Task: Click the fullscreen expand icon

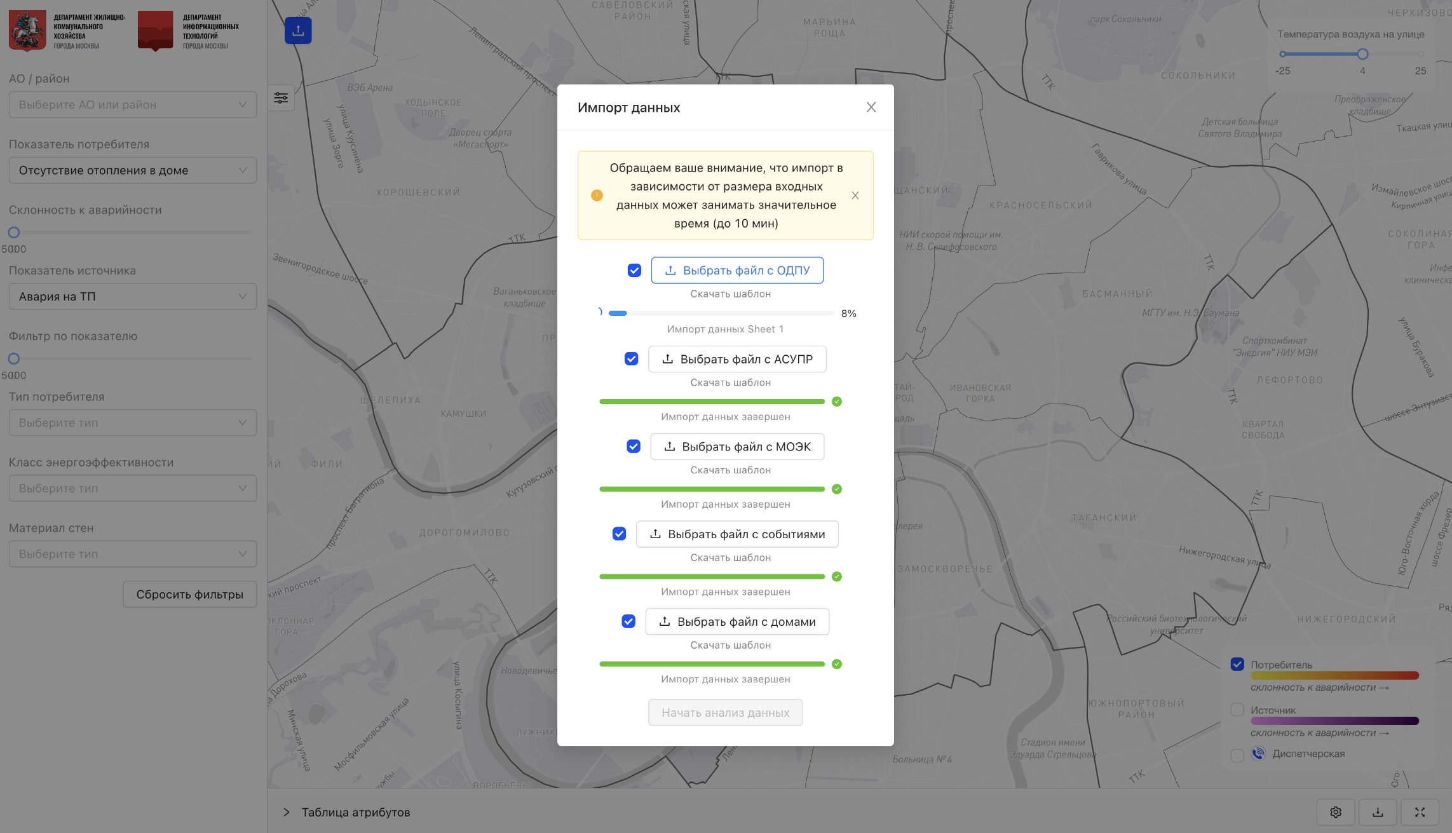Action: click(x=1420, y=812)
